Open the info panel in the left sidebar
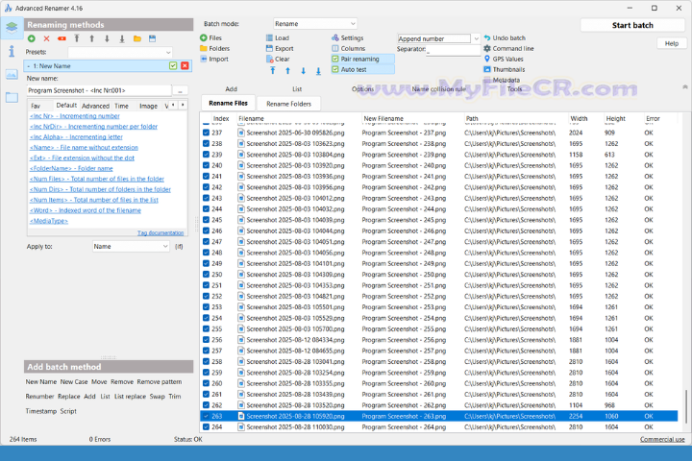The height and width of the screenshot is (461, 692). point(12,51)
